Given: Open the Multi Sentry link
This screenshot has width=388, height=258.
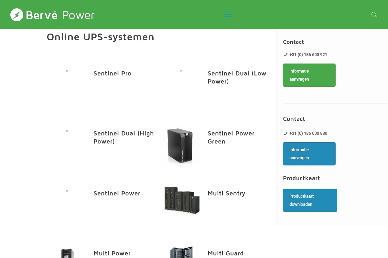Looking at the screenshot, I should pos(226,193).
